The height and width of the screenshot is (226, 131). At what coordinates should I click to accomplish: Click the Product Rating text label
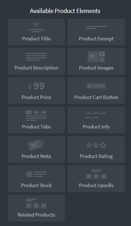(96, 156)
